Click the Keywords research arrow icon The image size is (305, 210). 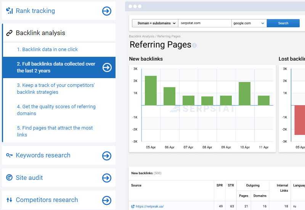[106, 155]
